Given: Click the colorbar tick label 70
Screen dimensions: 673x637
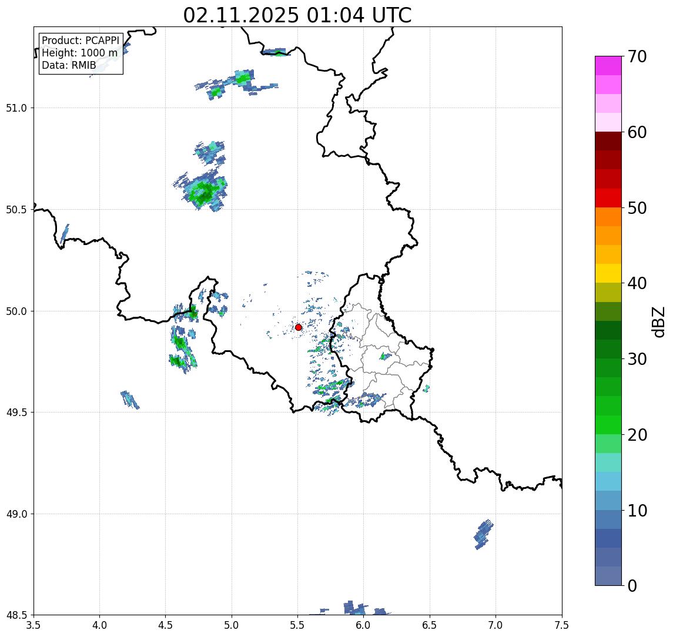Looking at the screenshot, I should (637, 56).
